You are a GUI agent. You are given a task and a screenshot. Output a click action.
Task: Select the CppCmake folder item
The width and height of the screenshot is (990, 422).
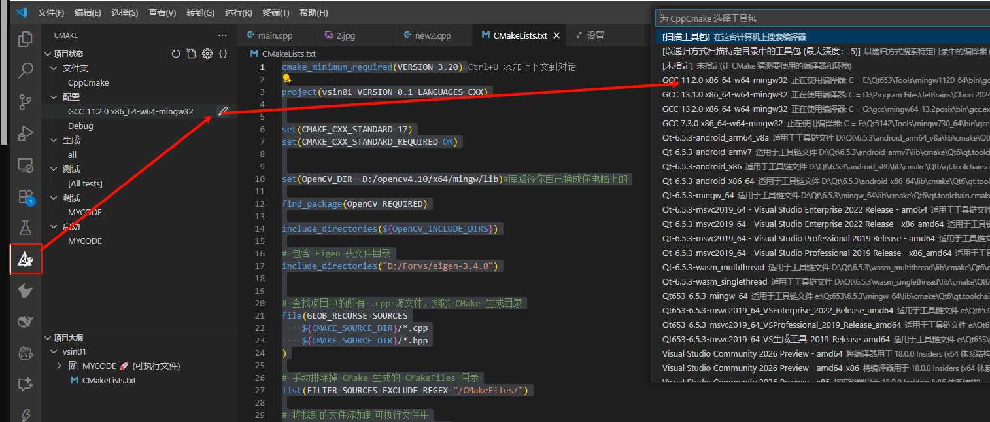point(88,82)
